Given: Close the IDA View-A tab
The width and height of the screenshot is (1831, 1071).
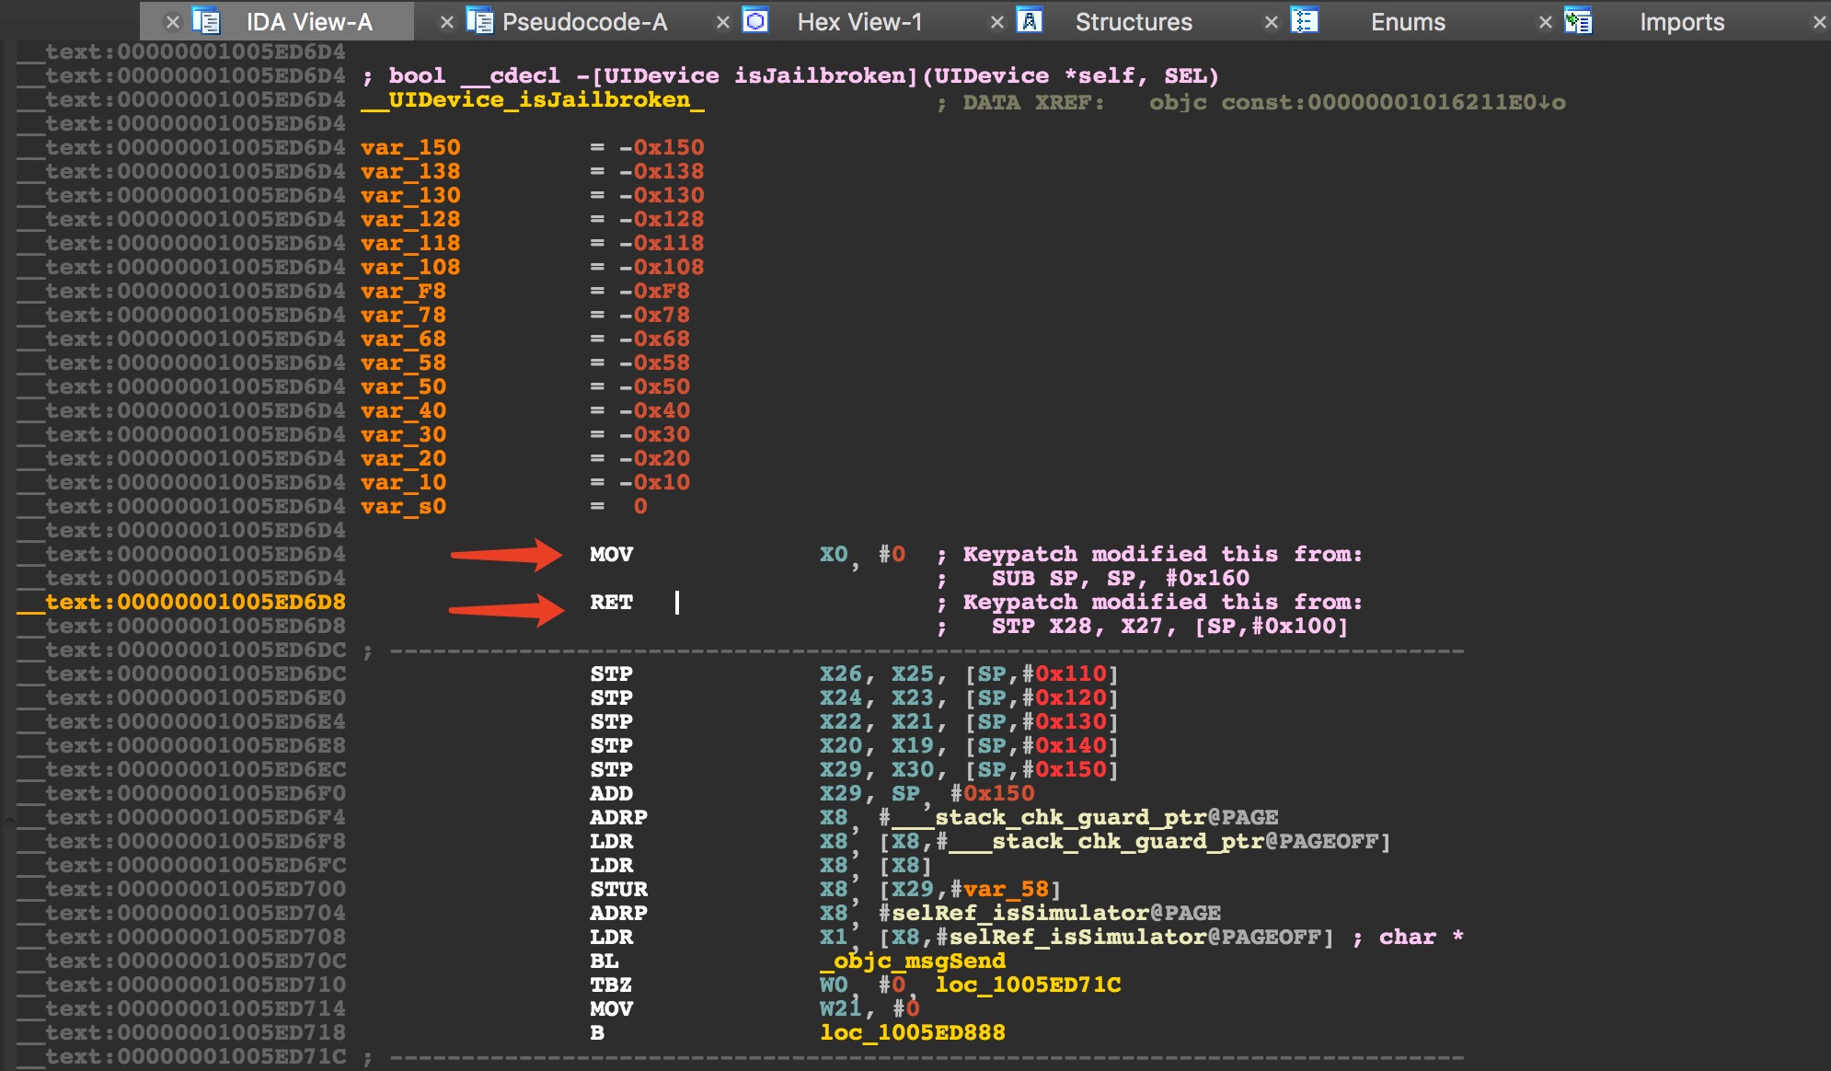Looking at the screenshot, I should [172, 21].
